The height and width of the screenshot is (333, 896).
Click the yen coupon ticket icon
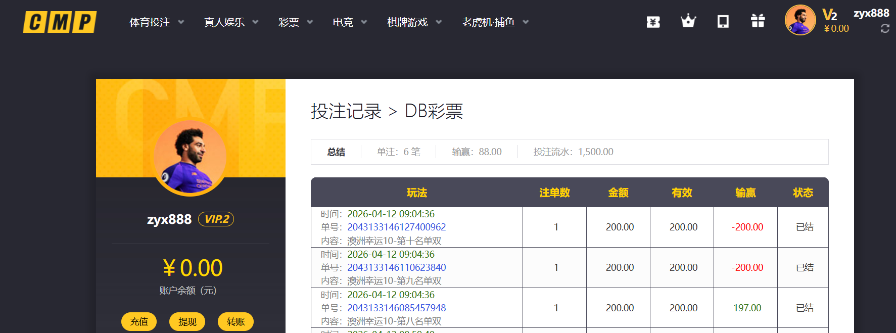[653, 22]
